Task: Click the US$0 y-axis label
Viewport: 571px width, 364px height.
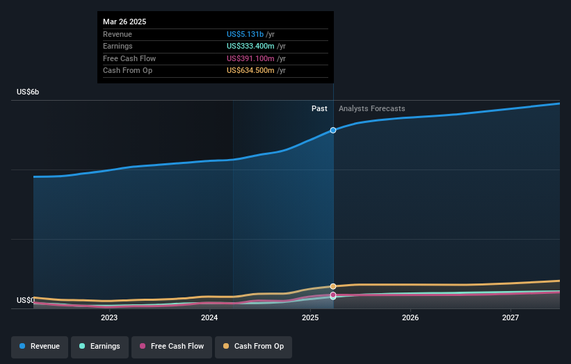Action: pos(26,300)
